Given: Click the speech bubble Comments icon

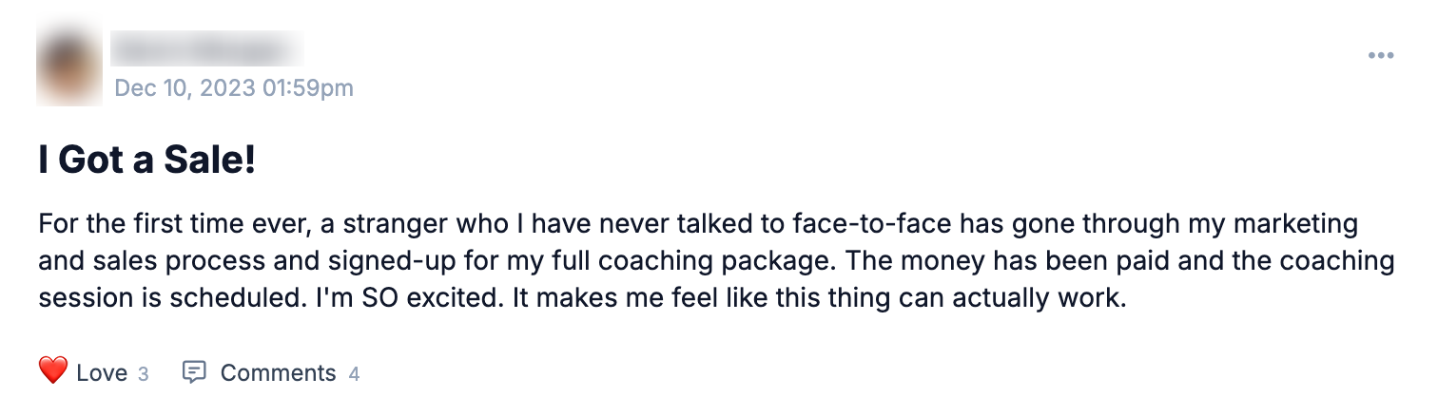Looking at the screenshot, I should [194, 372].
